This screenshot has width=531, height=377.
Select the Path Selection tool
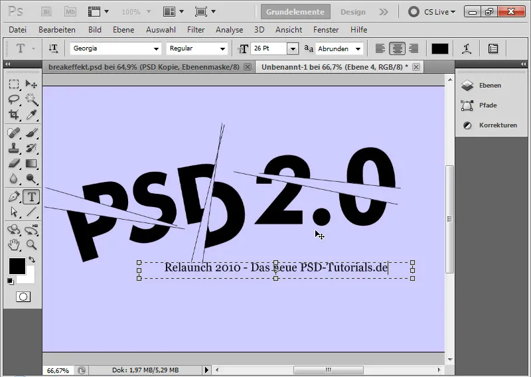pos(14,212)
